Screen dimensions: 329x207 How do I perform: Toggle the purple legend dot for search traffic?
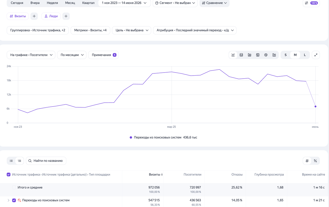tap(131, 137)
